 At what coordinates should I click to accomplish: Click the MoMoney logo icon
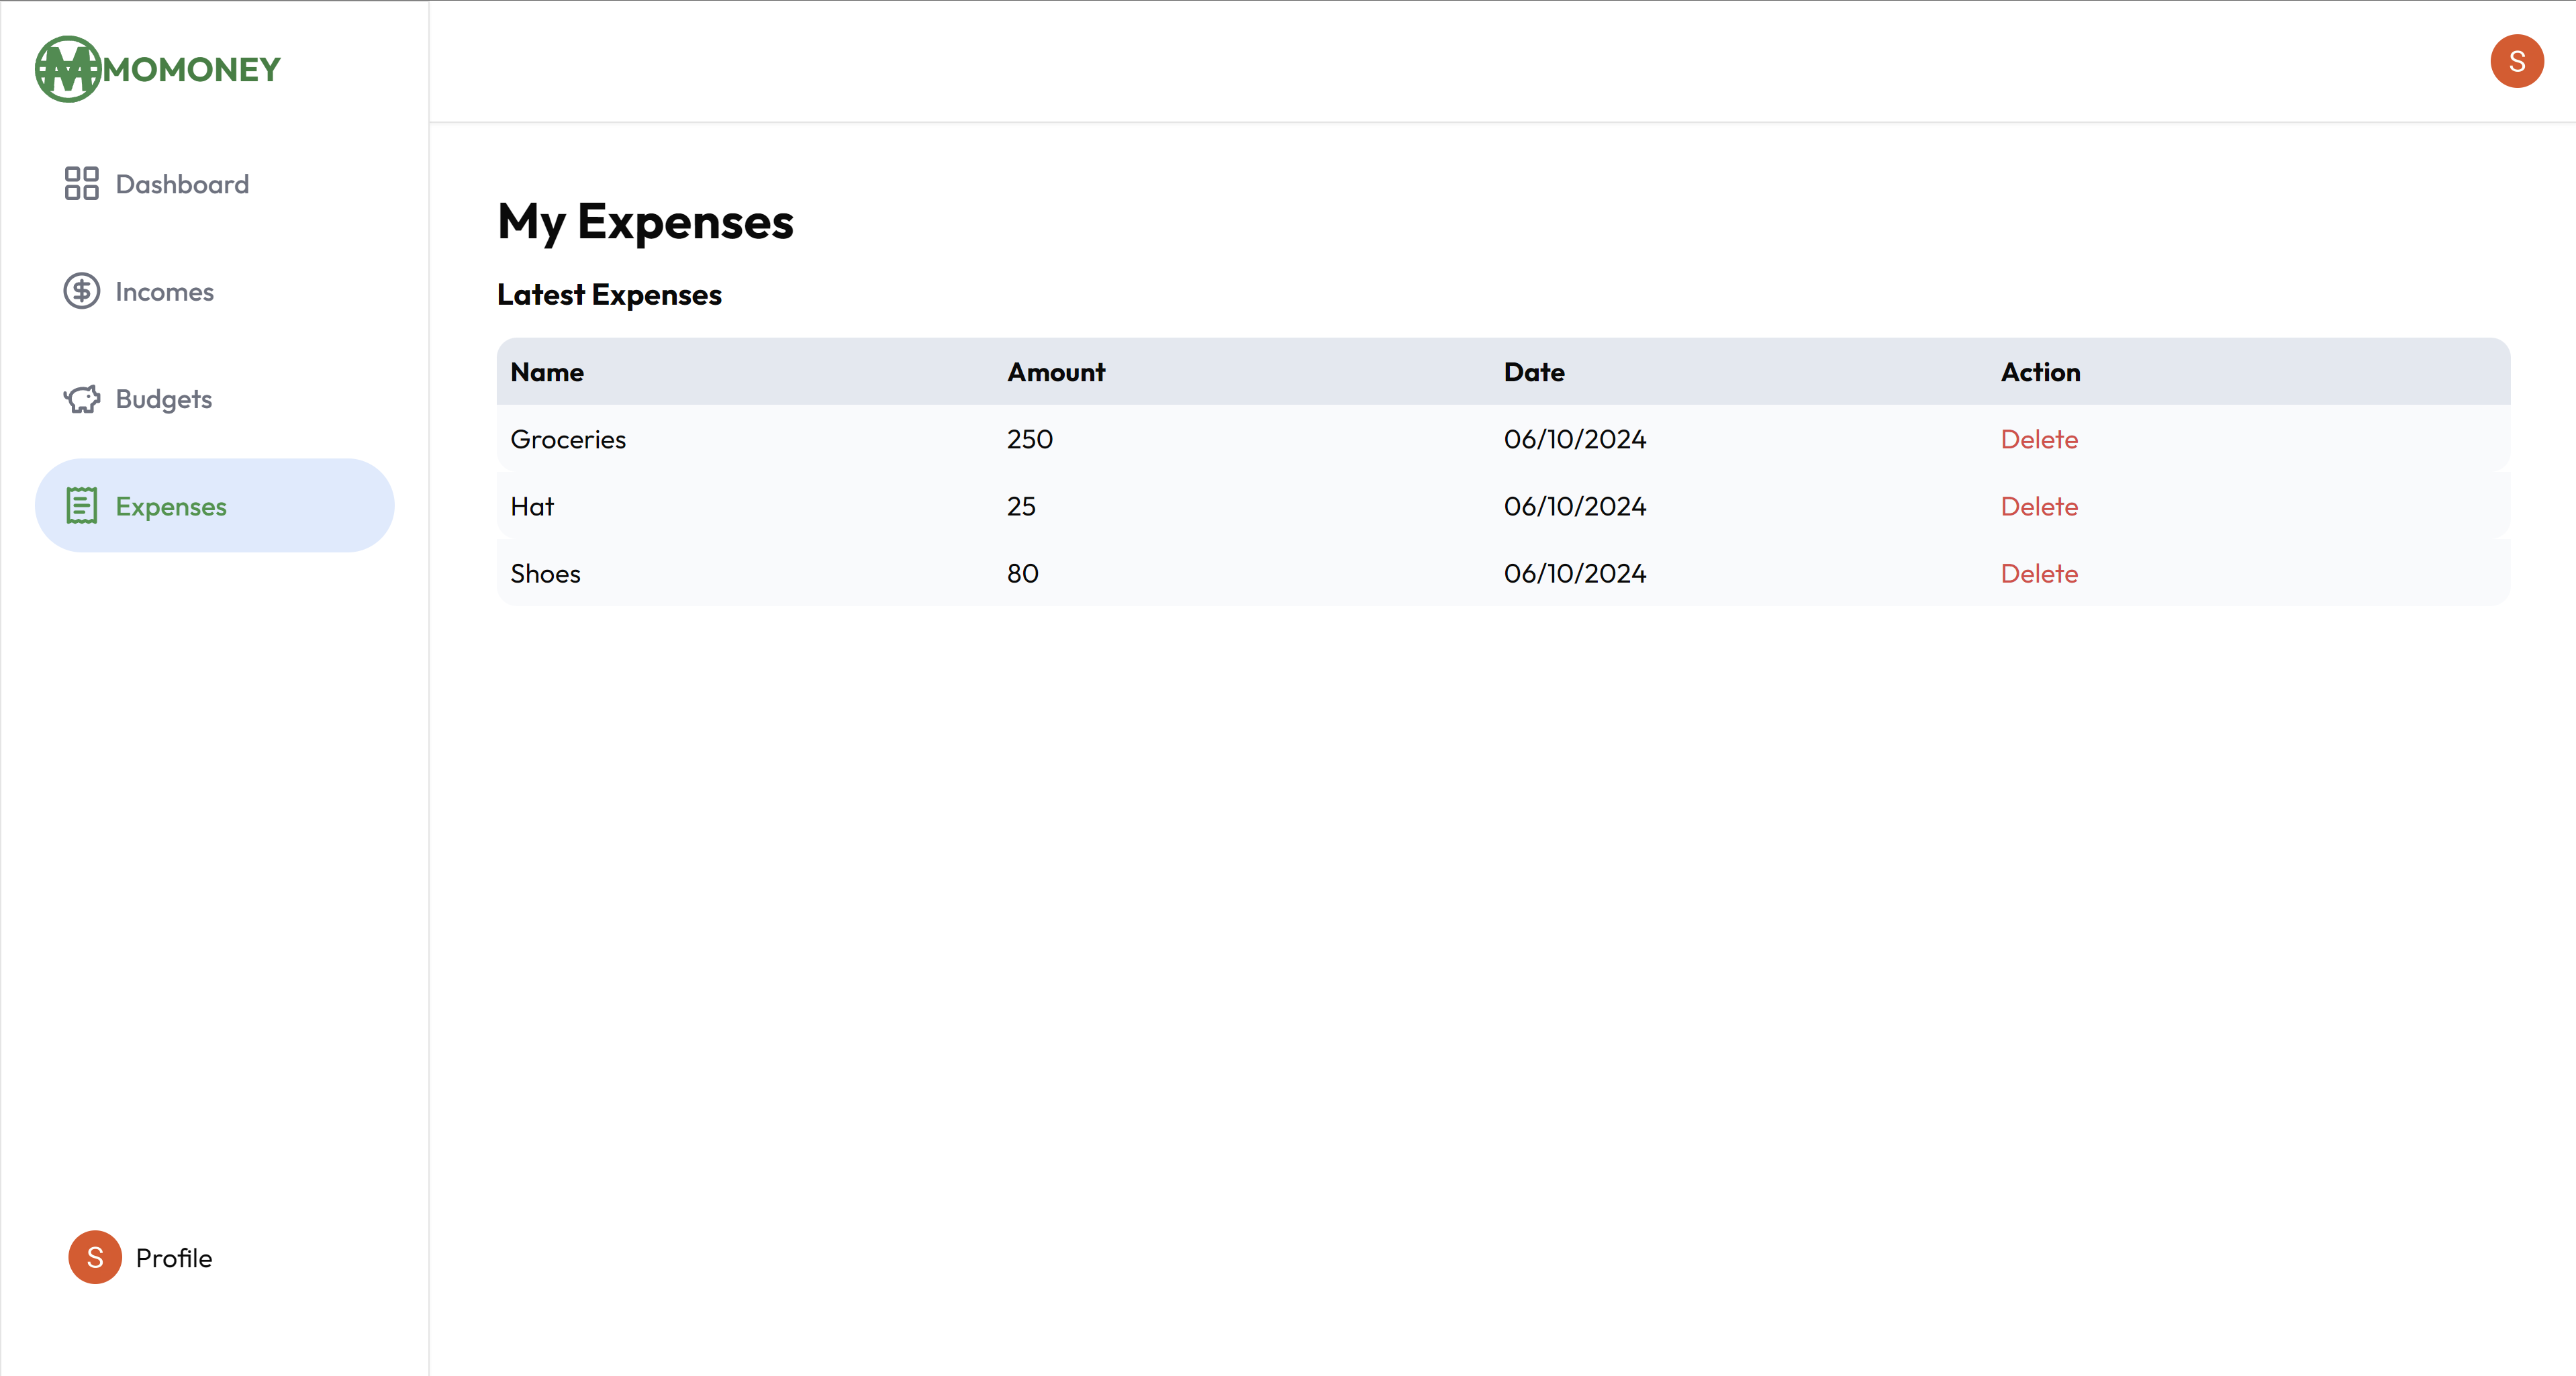point(67,69)
